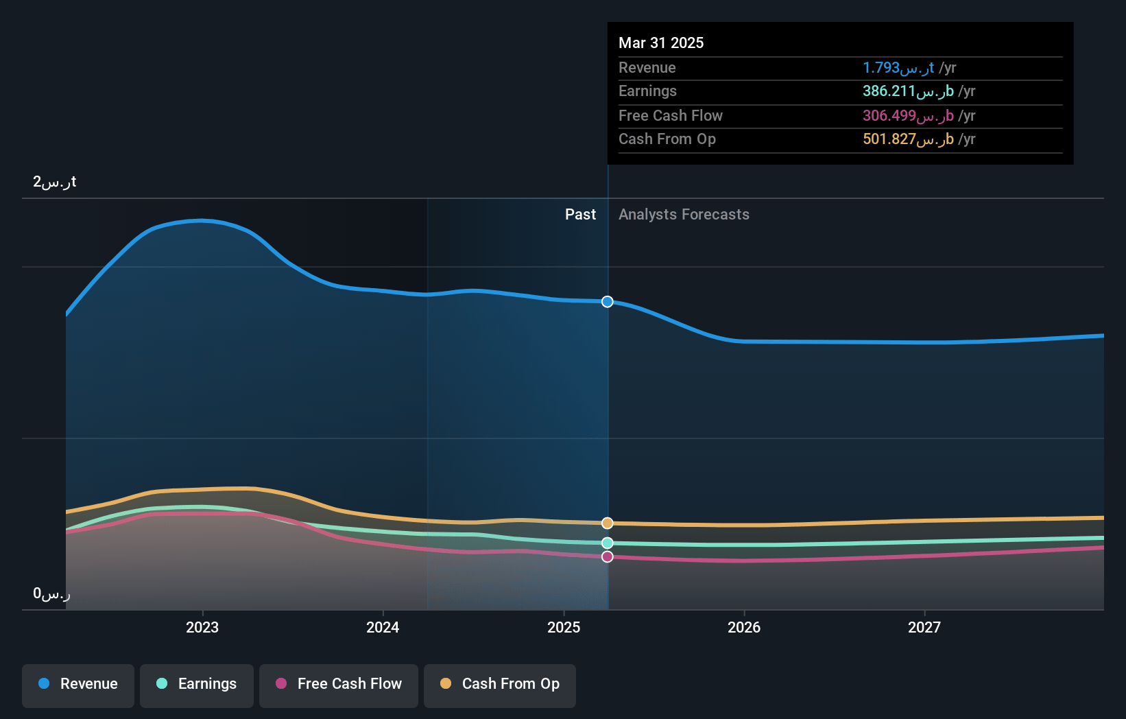Select the 2026 x-axis label
Viewport: 1126px width, 719px height.
[x=744, y=627]
